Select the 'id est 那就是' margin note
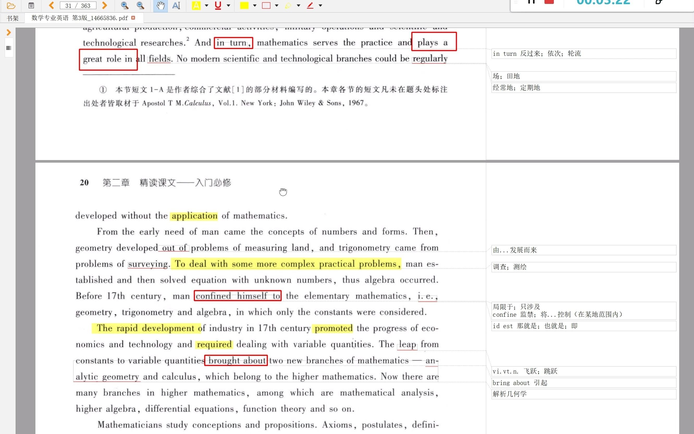Screen dimensions: 694x434 pos(584,326)
